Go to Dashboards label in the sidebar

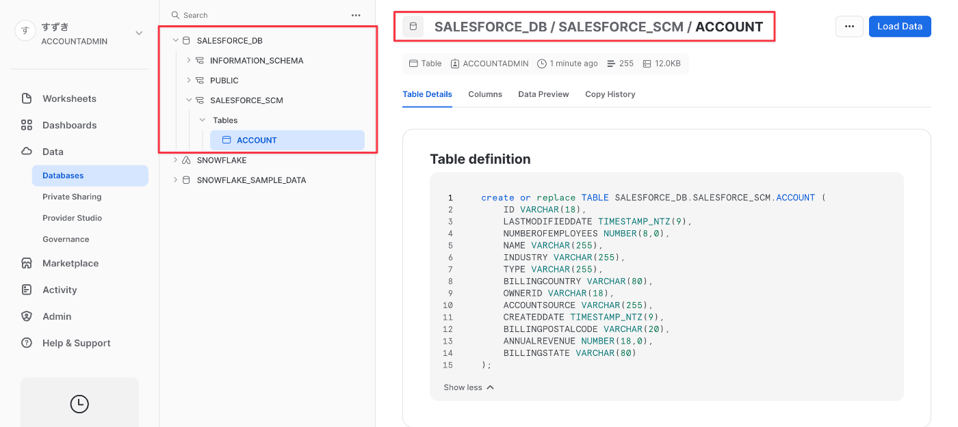(x=69, y=125)
